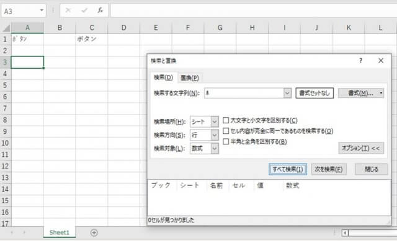397x241 pixels.
Task: Open the 検索対象 数式 dropdown
Action: pos(215,149)
